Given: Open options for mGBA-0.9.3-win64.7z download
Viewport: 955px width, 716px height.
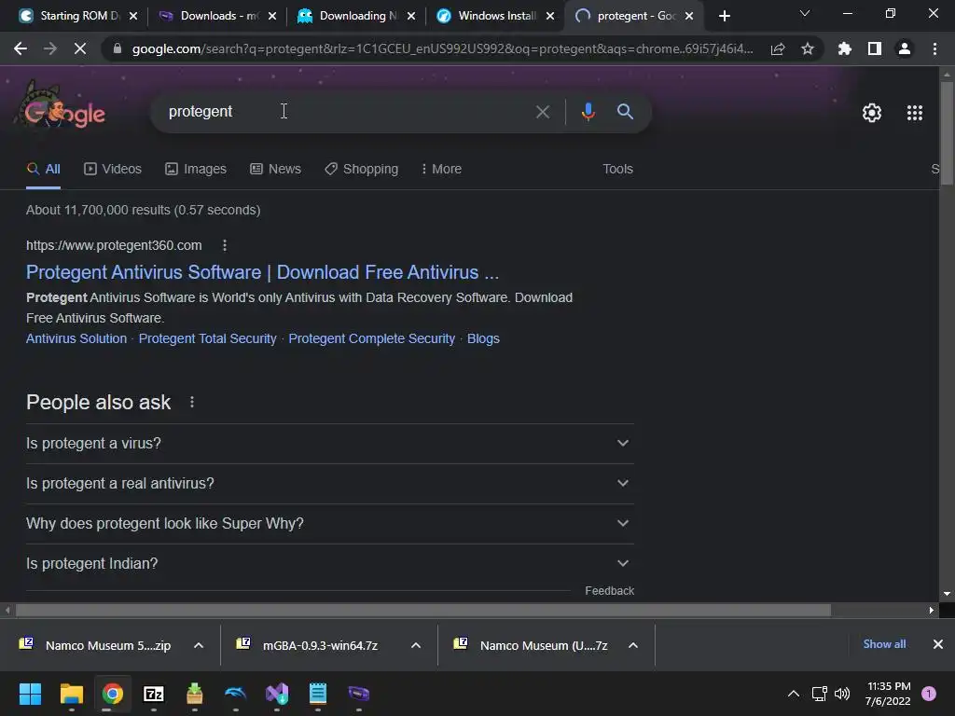Looking at the screenshot, I should 416,645.
